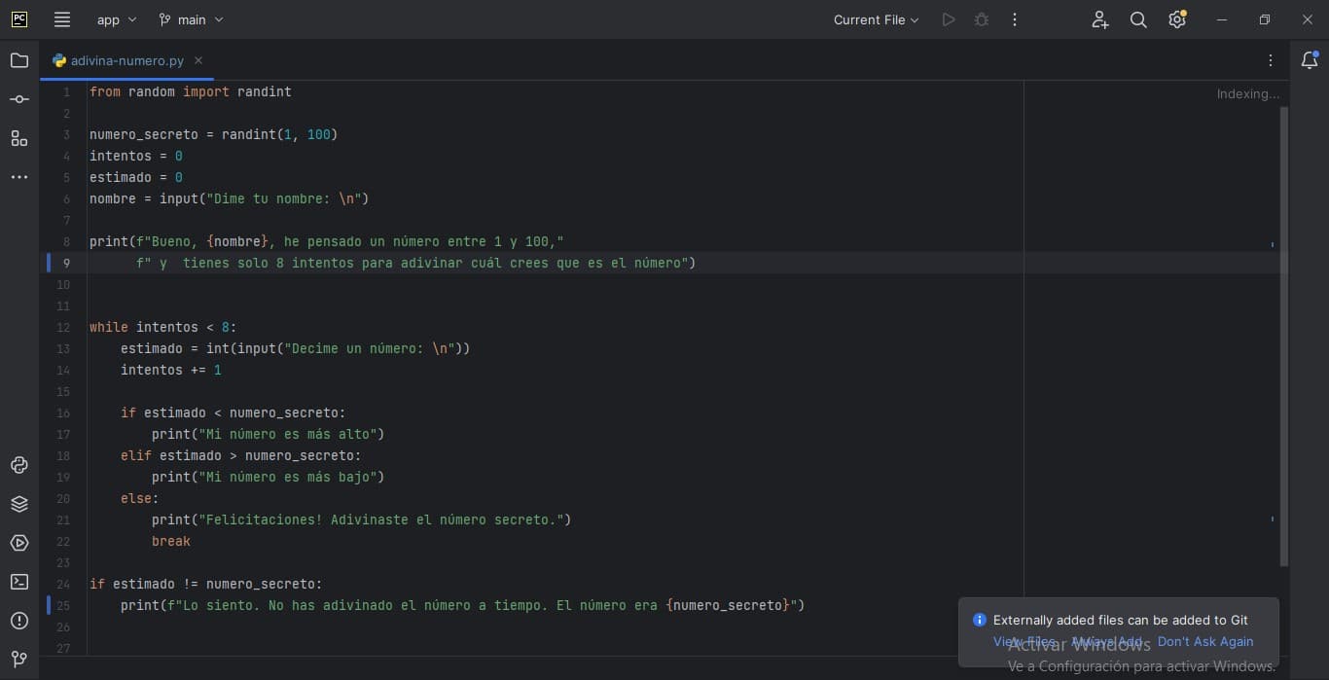1329x680 pixels.
Task: Expand the main branch dropdown
Action: (191, 19)
